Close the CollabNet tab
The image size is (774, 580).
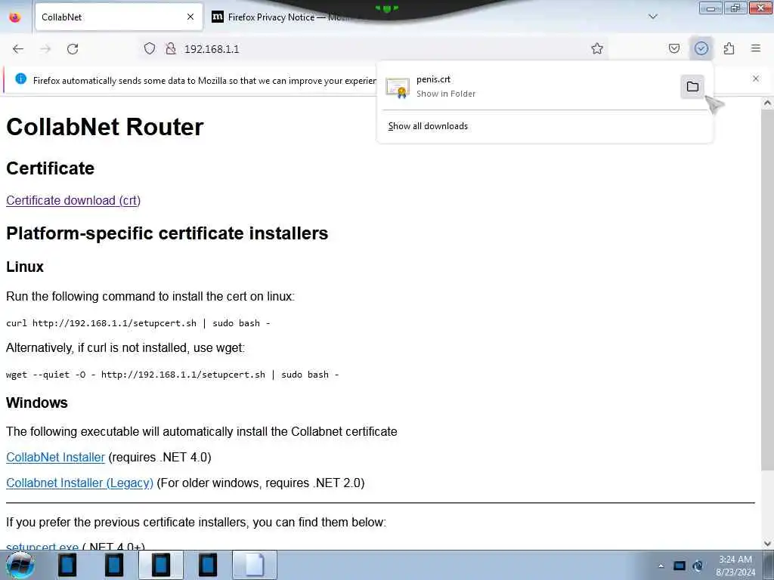[x=190, y=17]
